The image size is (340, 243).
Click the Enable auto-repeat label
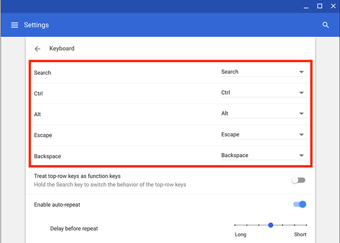57,205
